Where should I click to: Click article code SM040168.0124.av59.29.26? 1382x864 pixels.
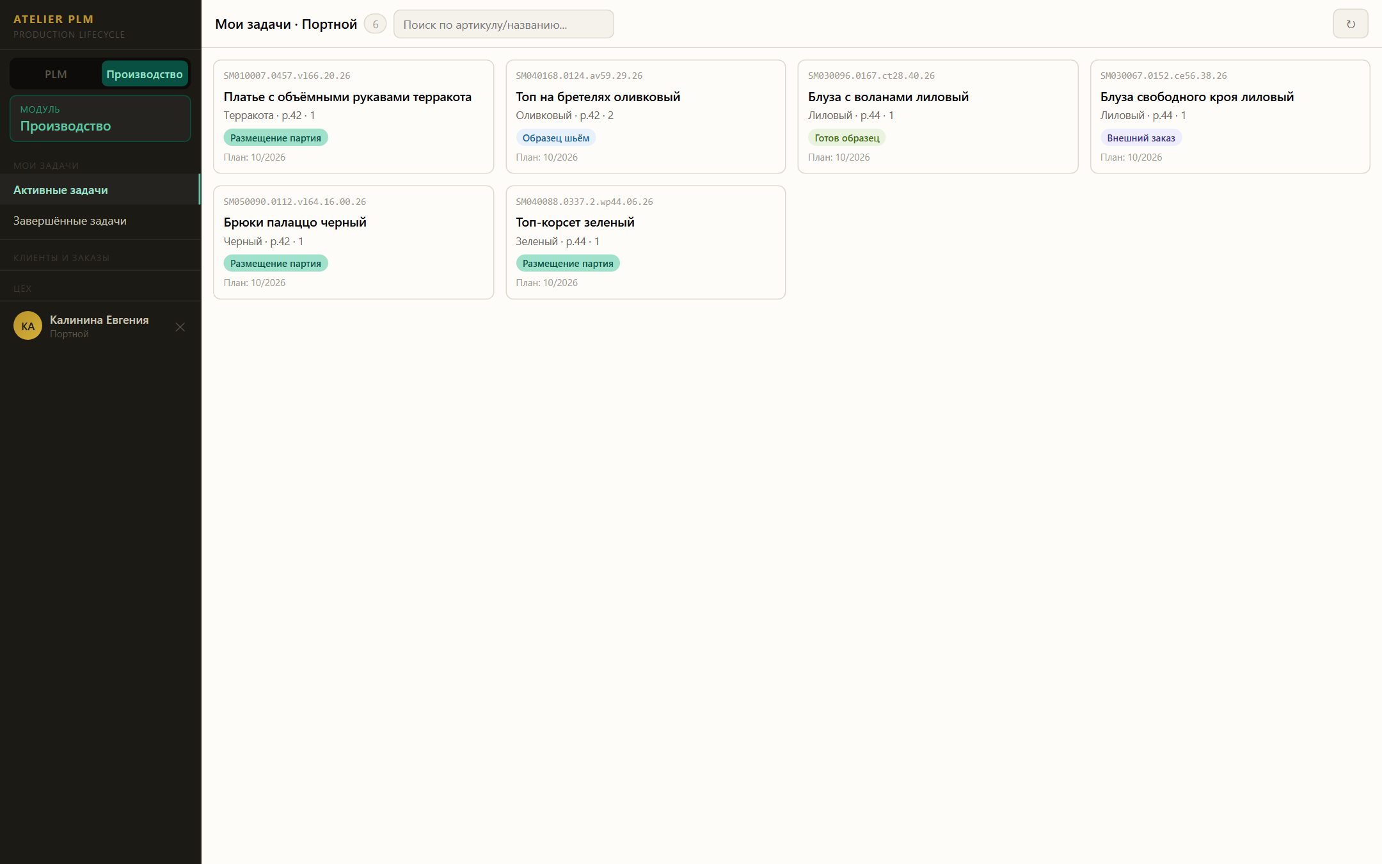tap(579, 76)
